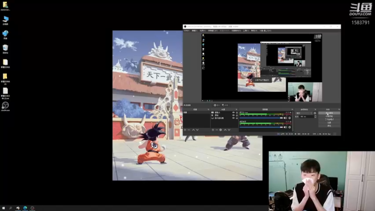Viewport: 375px width, 211px height.
Task: Click the transition duration 300 ms field
Action: coord(307,116)
